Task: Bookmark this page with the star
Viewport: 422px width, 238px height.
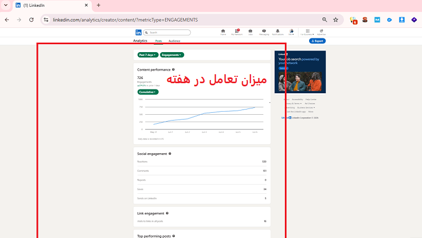Action: [335, 20]
